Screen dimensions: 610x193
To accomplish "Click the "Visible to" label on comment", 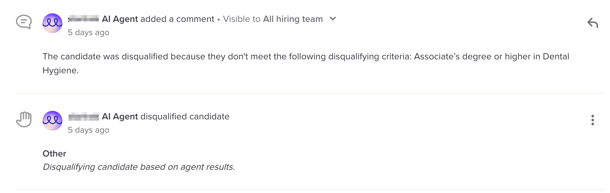I will pyautogui.click(x=242, y=19).
